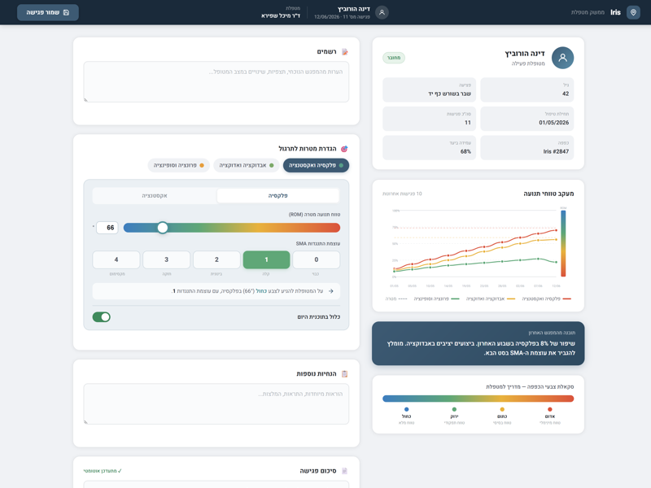
Task: Click the document icon beside session summary
Action: tap(344, 471)
